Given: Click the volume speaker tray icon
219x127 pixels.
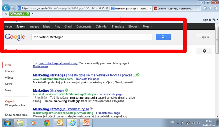Looking at the screenshot, I should coord(198,123).
